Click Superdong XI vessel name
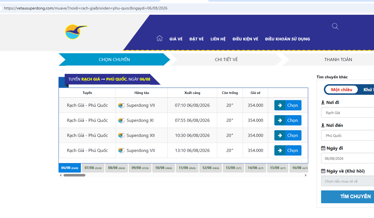374x218 pixels. (140, 120)
